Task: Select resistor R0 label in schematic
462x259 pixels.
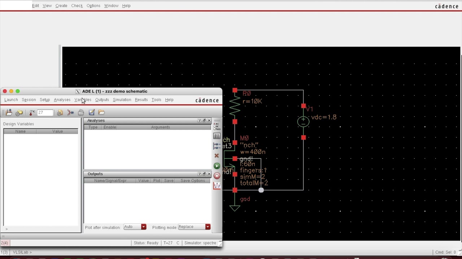Action: (x=247, y=94)
